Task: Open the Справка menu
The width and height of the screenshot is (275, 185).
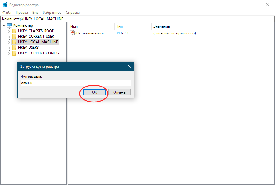Action: (x=72, y=13)
